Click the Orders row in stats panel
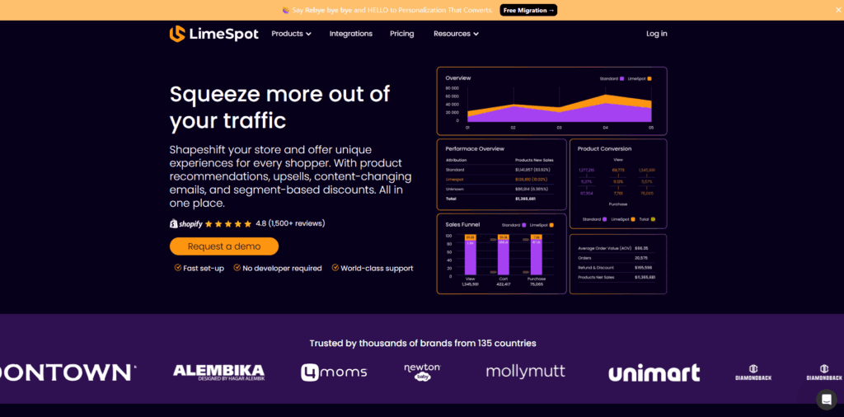844x417 pixels. pos(615,258)
